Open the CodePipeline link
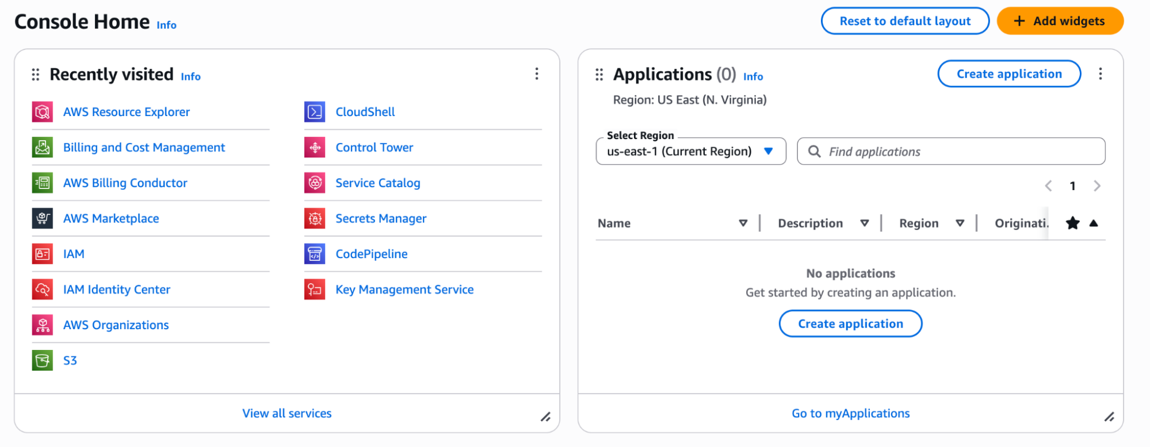Image resolution: width=1150 pixels, height=447 pixels. pos(372,254)
